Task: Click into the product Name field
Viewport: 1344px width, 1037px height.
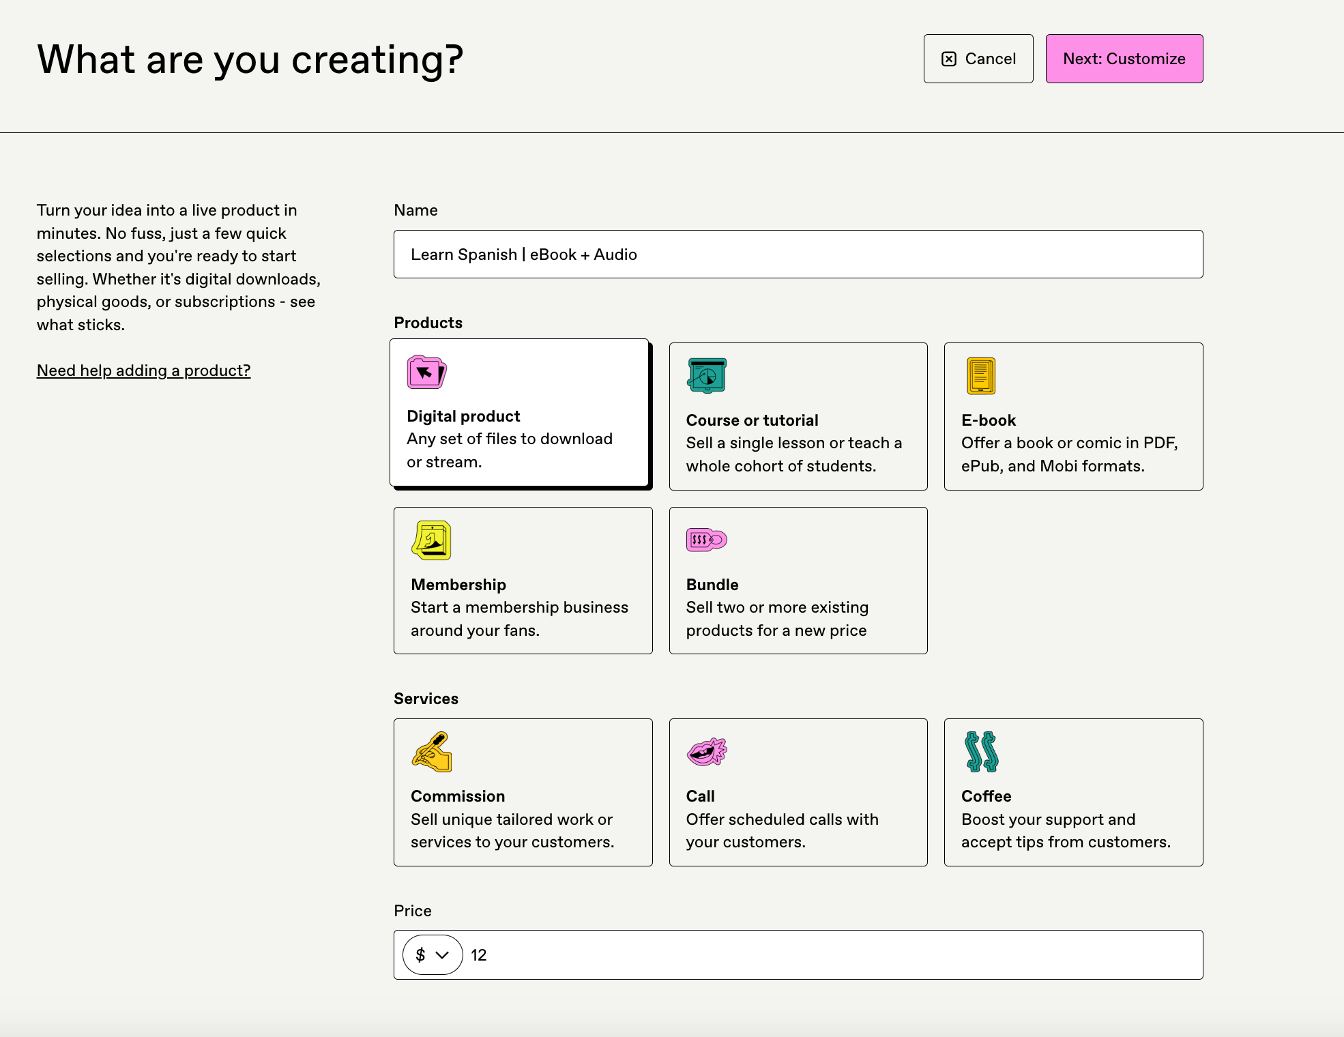Action: coord(798,254)
